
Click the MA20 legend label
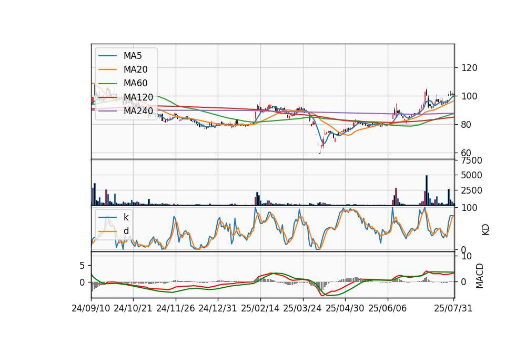click(135, 69)
